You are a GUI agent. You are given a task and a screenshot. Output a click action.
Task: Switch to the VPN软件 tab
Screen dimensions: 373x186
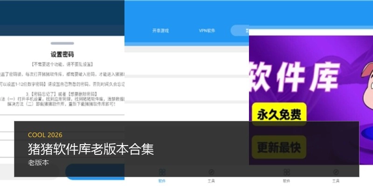pos(207,31)
